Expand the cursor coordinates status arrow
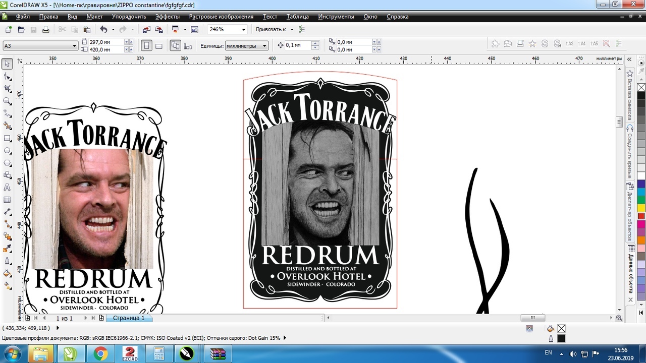 [58, 328]
